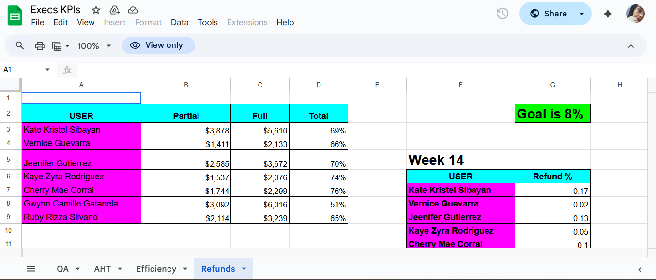Open version history clock icon
Viewport: 656px width, 280px height.
tap(503, 14)
